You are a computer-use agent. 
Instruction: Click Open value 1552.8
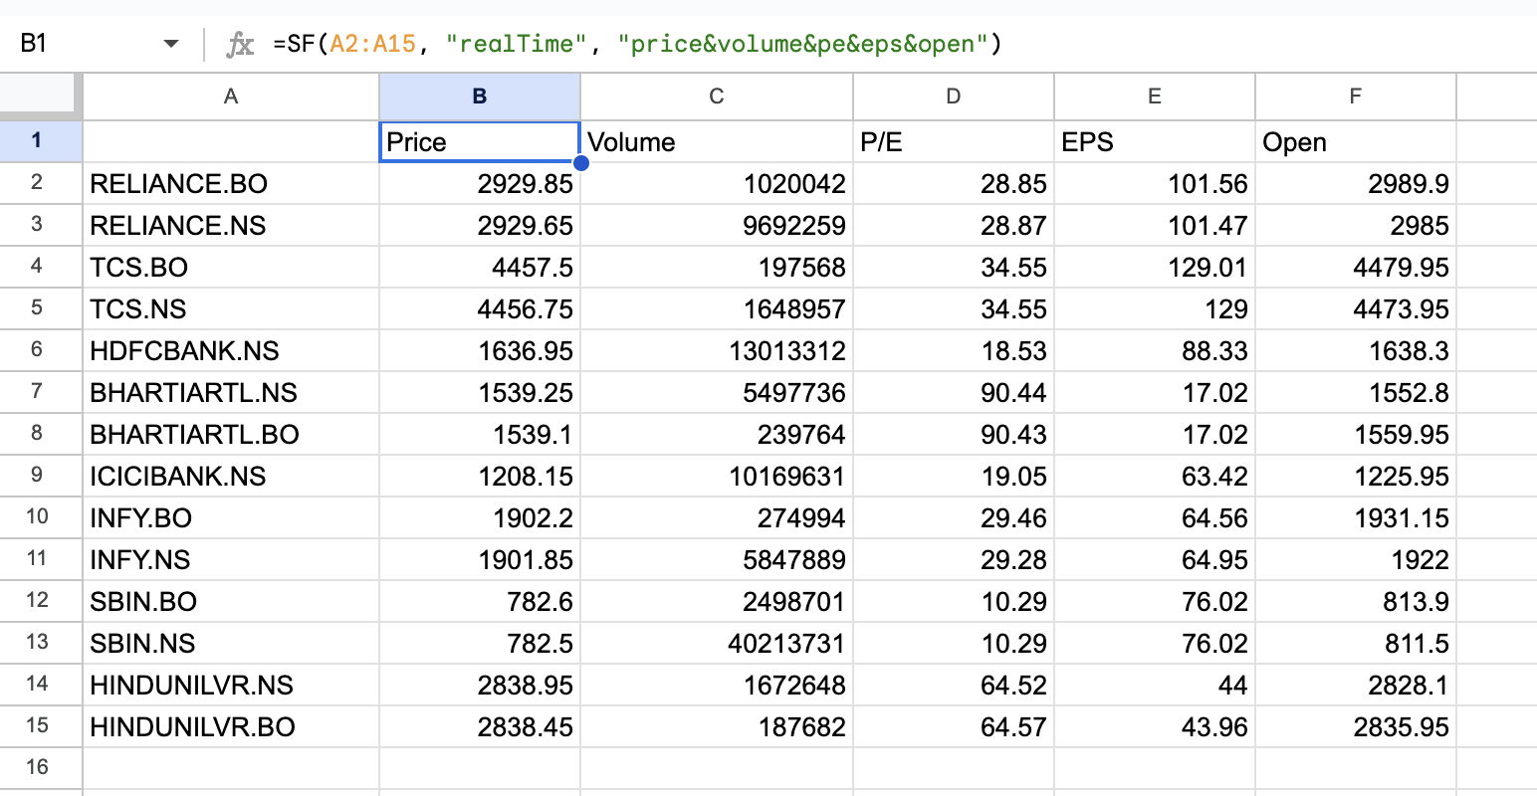point(1356,392)
